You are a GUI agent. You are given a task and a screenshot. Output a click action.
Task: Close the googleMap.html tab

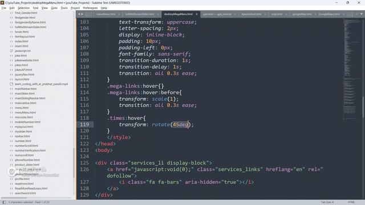(315, 14)
